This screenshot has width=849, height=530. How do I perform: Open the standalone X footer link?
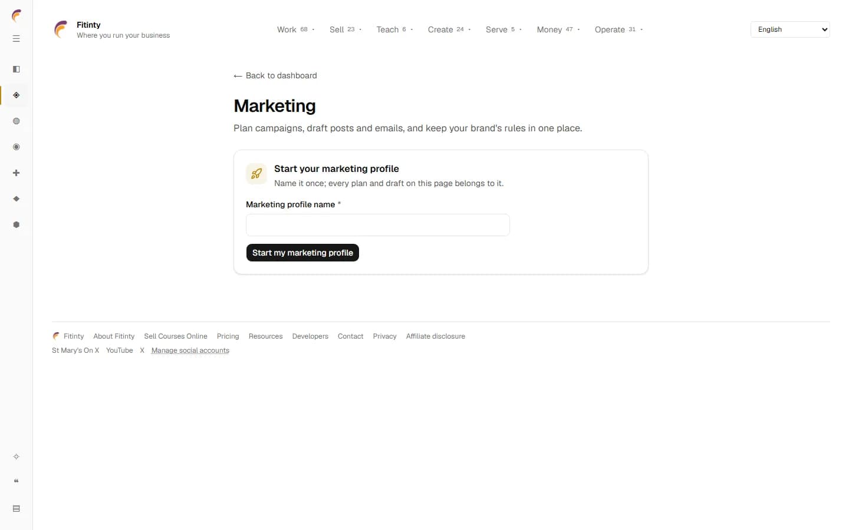pos(142,350)
